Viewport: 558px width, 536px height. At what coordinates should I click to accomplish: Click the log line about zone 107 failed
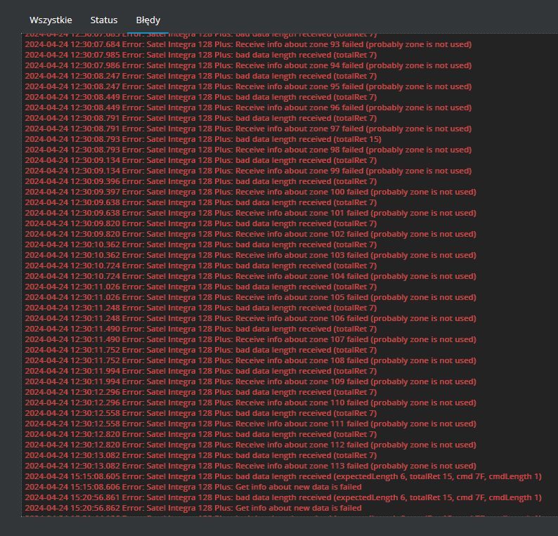[250, 339]
